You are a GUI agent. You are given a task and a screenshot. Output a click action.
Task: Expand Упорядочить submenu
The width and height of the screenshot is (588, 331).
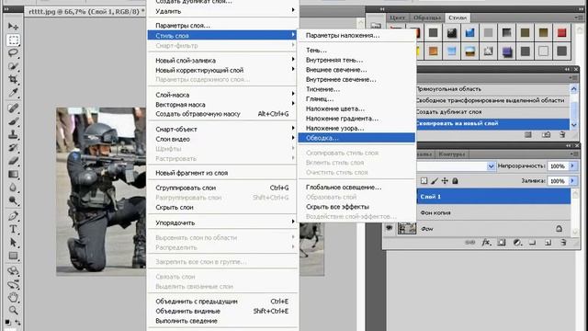[x=222, y=223]
